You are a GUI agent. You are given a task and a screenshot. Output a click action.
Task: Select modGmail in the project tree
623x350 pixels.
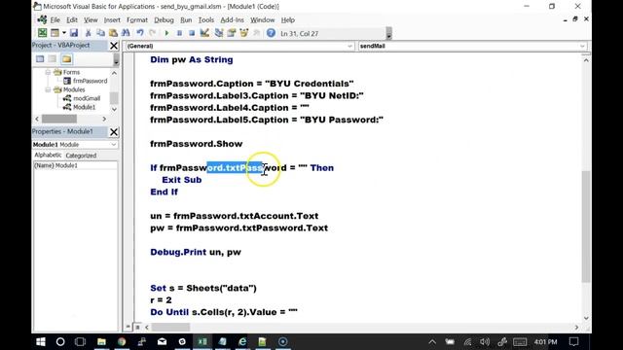[87, 98]
